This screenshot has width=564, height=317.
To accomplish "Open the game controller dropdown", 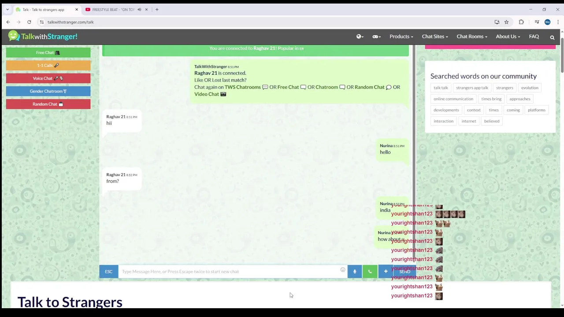I will [376, 37].
